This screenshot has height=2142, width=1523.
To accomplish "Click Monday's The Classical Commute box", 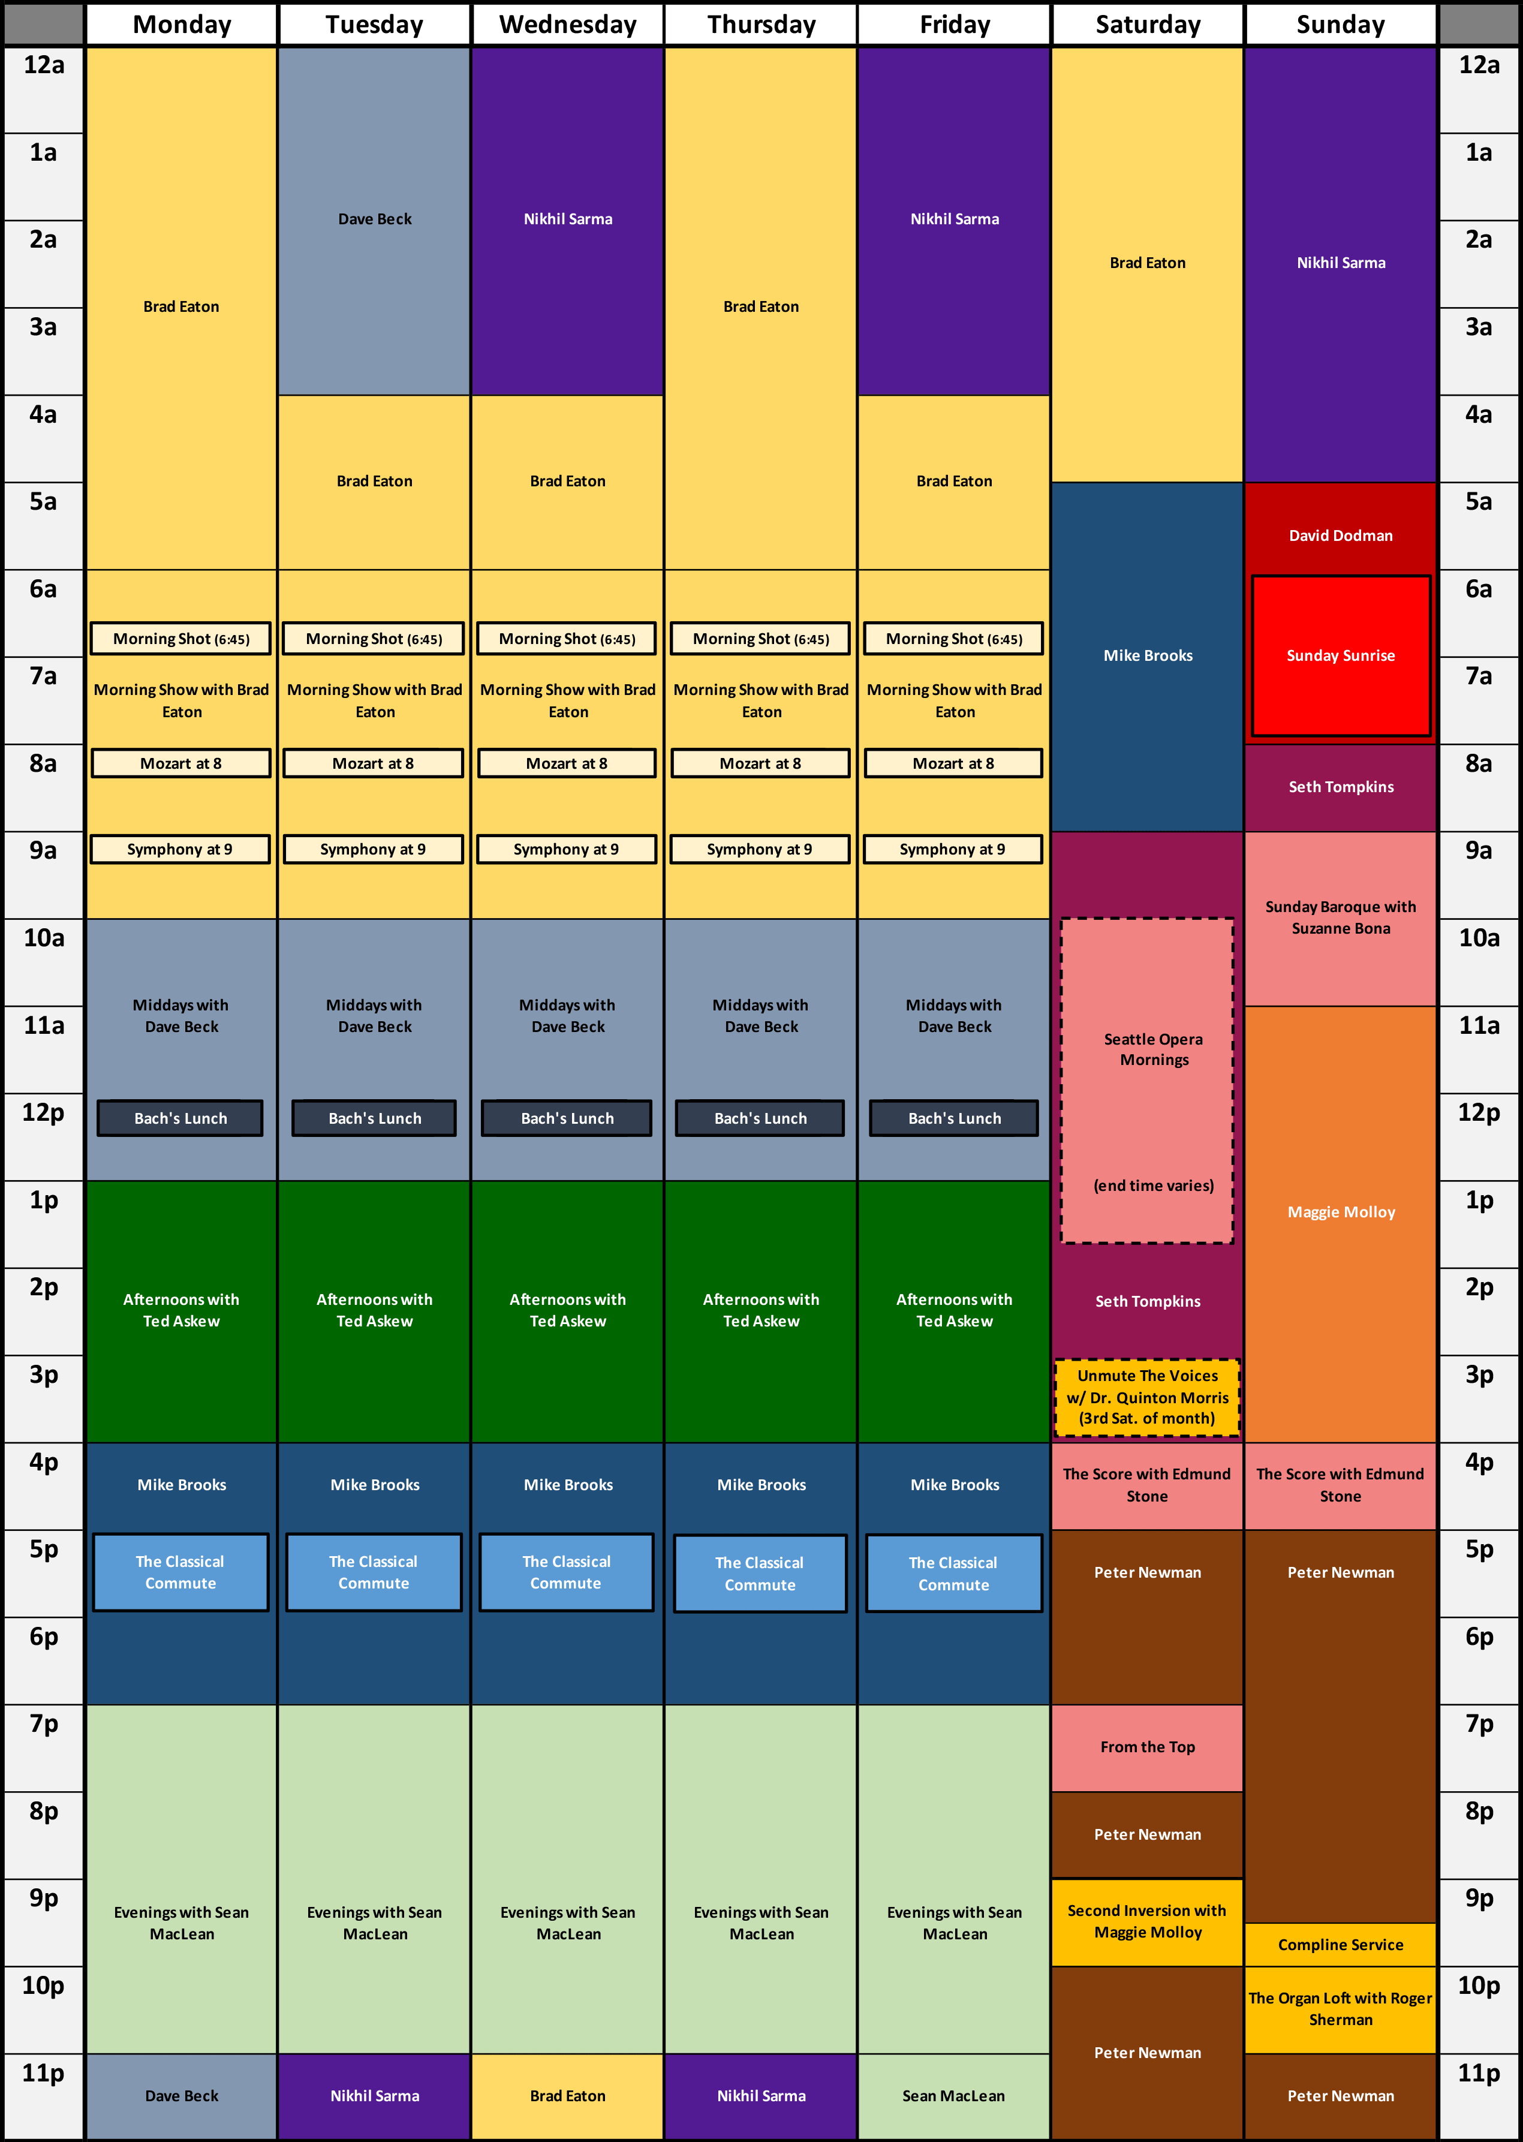I will pos(180,1573).
